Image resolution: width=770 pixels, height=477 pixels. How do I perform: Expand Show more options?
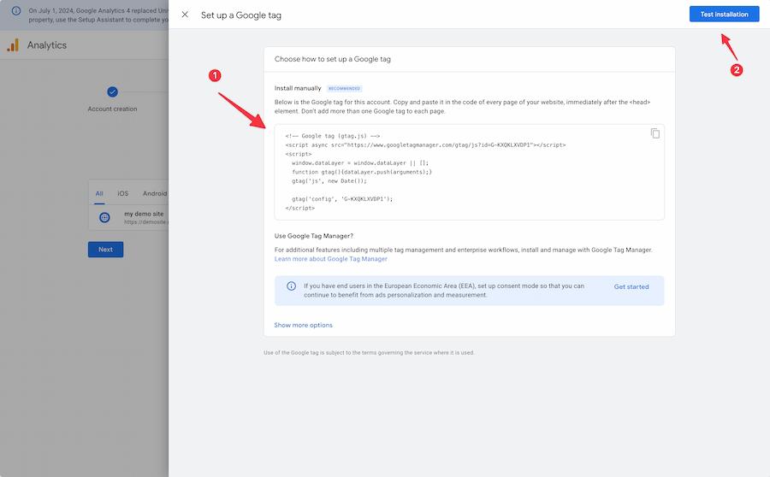coord(303,325)
